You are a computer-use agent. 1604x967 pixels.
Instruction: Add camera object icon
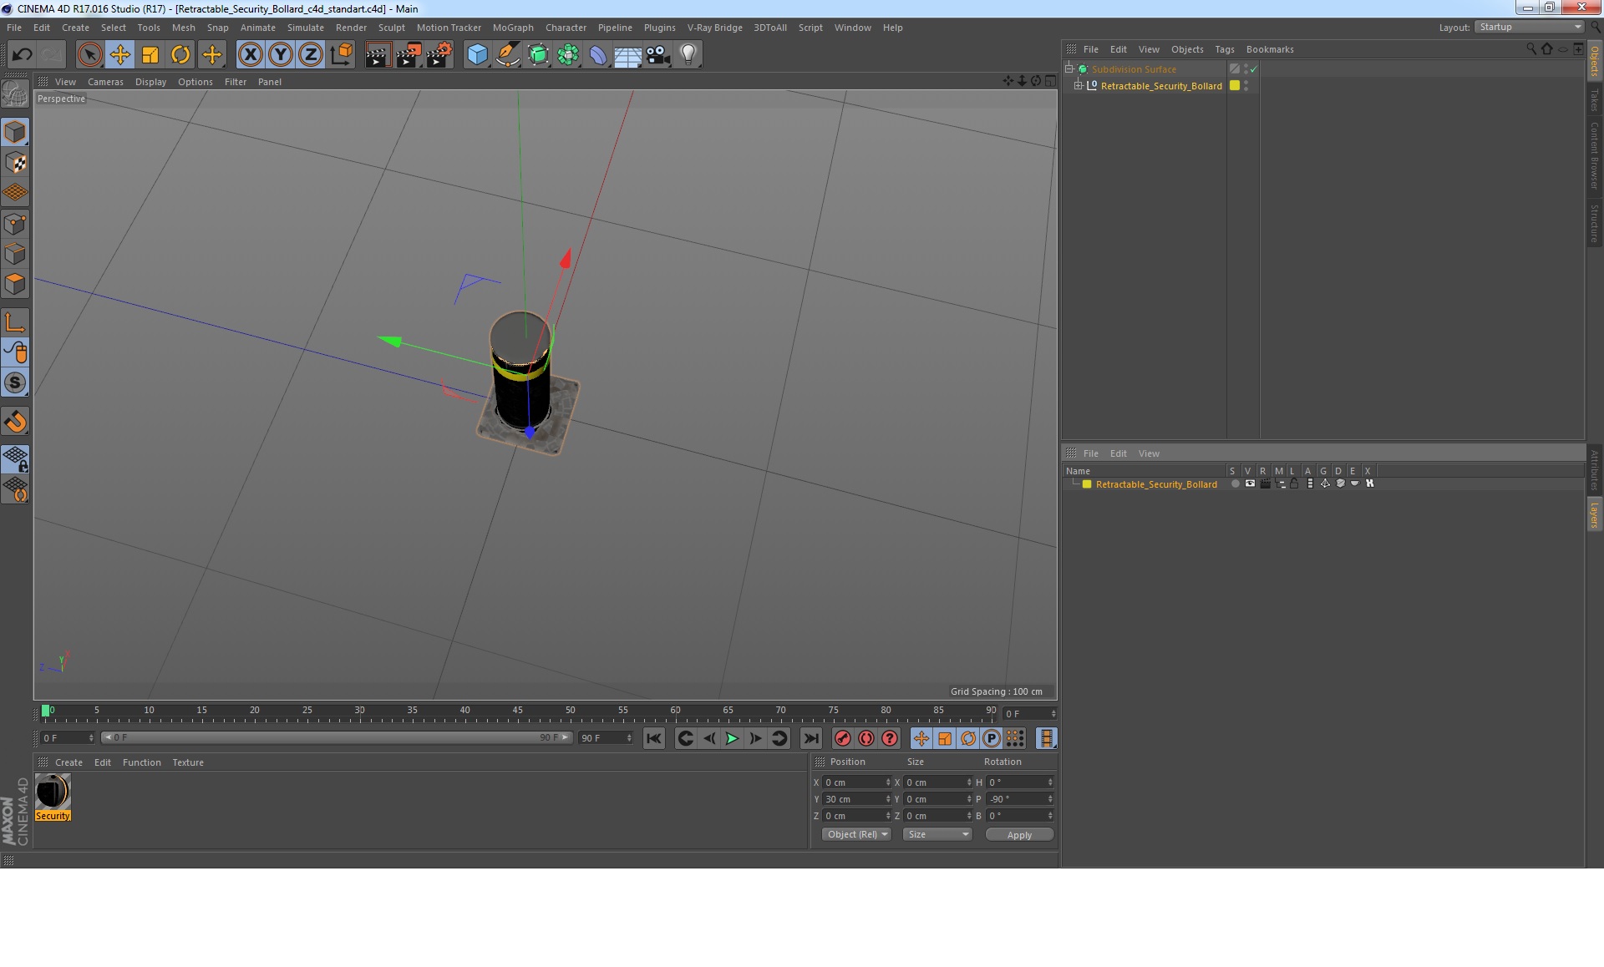[x=657, y=55]
